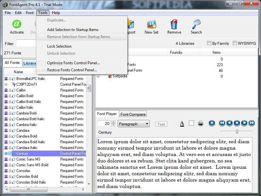Image resolution: width=261 pixels, height=196 pixels.
Task: Click the TrueType icon beside C39P12DmTt
Action: tap(14, 84)
